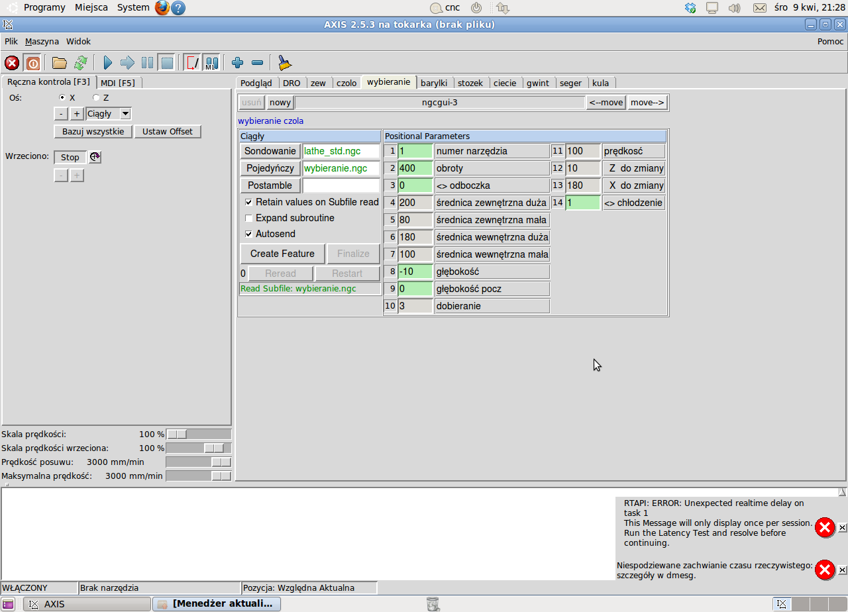Open trash icon in bottom panel

click(433, 603)
